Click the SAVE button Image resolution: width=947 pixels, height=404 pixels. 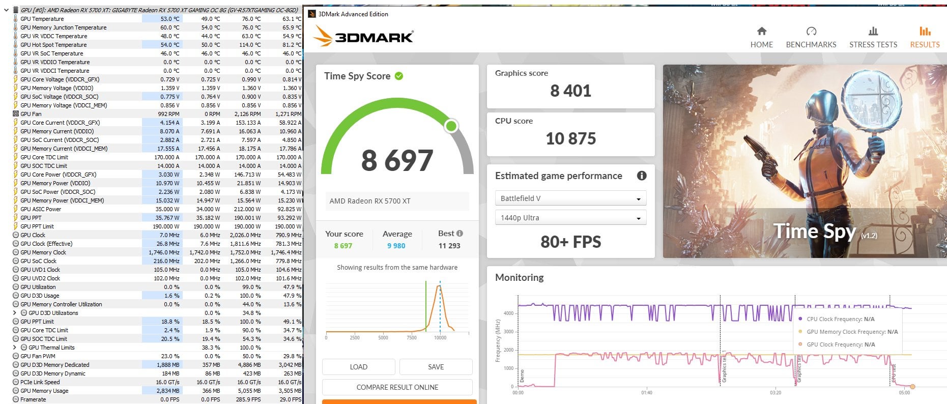(436, 367)
